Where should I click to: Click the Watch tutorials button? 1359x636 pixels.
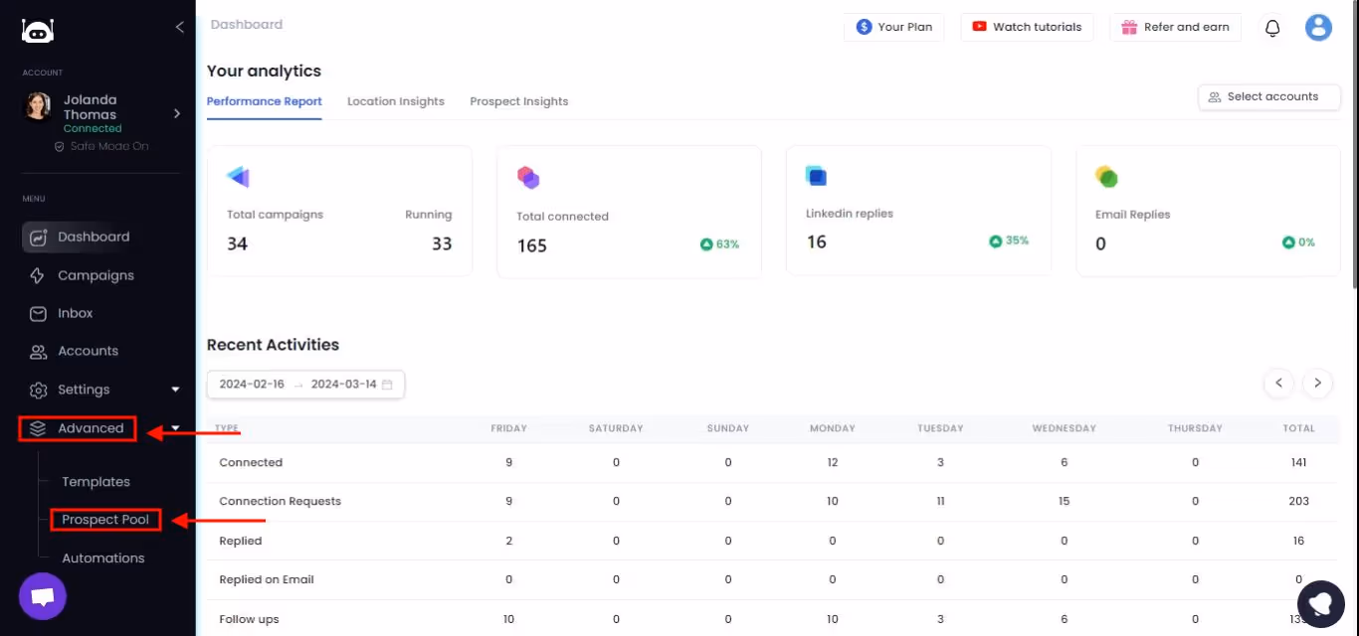[1027, 27]
